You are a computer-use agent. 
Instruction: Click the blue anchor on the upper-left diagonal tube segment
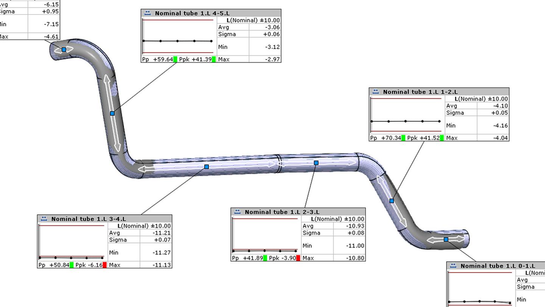coord(112,113)
